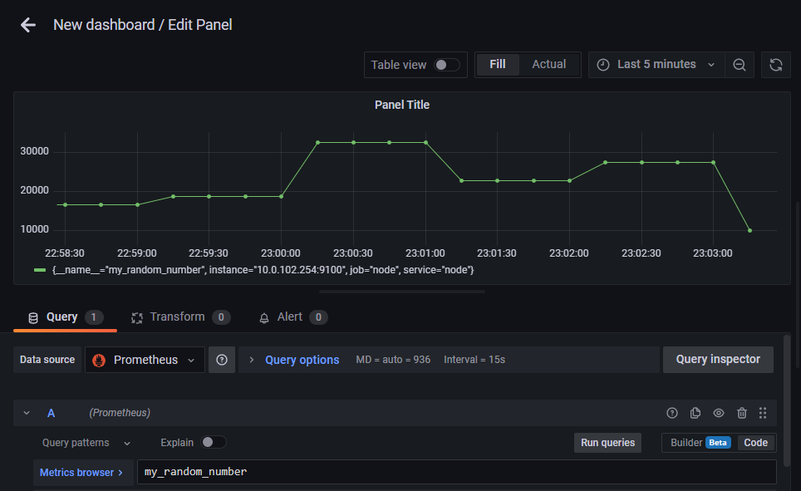Open the data source help icon

pos(222,360)
